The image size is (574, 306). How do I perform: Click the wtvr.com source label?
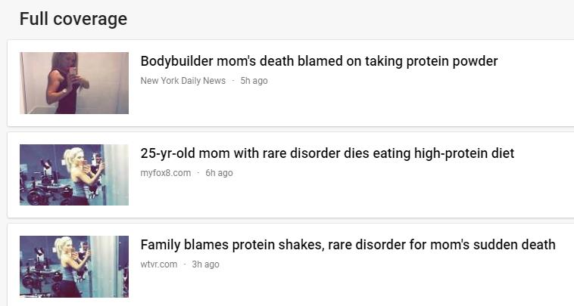159,264
